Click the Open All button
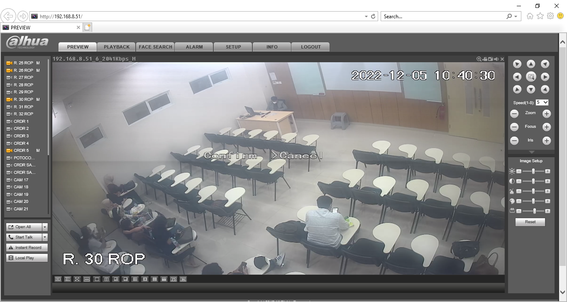Image resolution: width=567 pixels, height=302 pixels. point(24,227)
